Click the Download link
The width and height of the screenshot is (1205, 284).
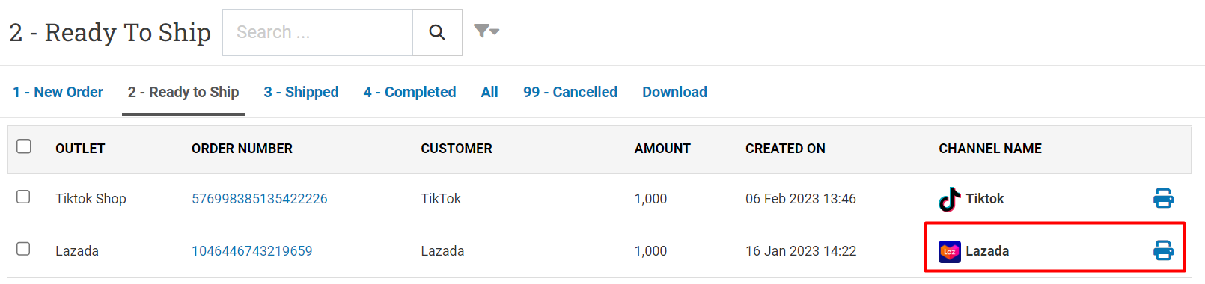point(674,92)
